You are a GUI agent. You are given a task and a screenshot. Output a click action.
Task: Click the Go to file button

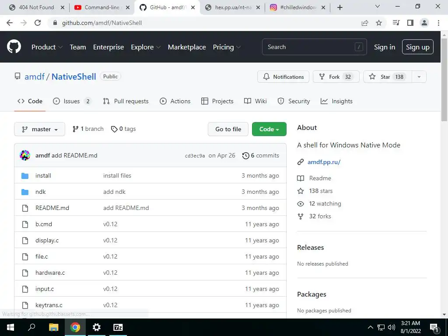click(228, 129)
